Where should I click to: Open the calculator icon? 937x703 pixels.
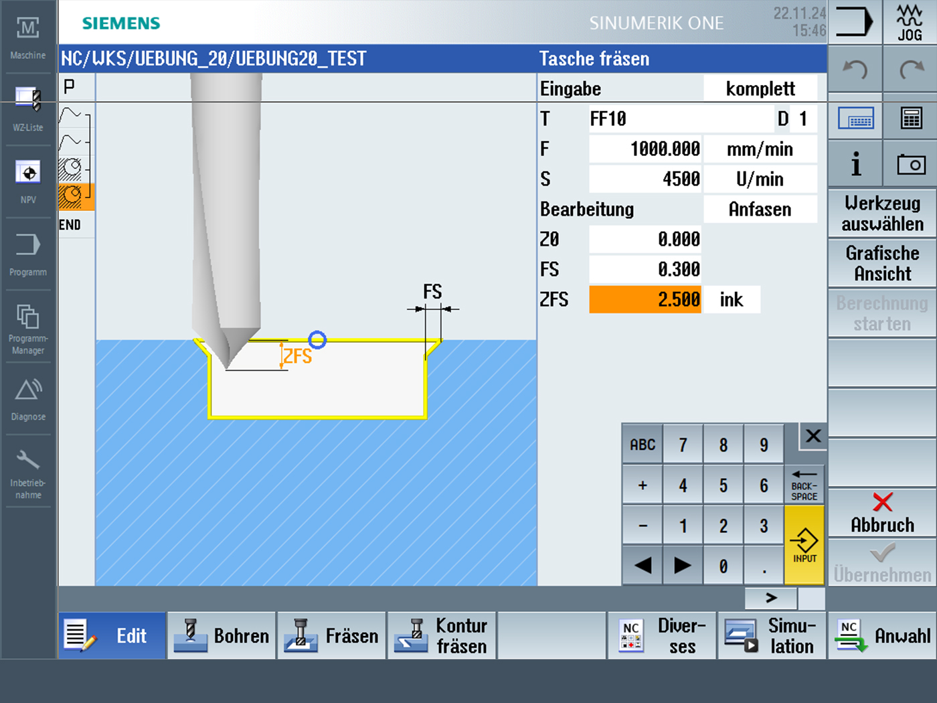coord(910,119)
